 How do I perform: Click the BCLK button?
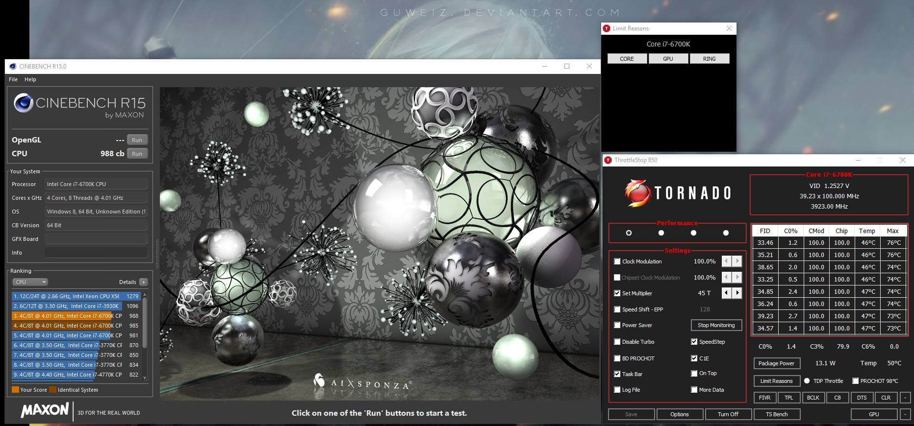click(813, 398)
